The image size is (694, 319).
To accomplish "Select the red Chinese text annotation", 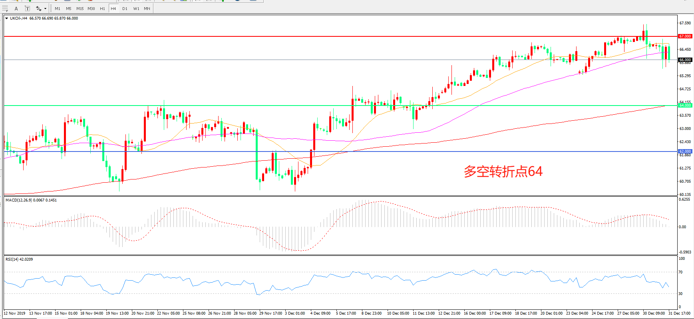I will pos(503,171).
